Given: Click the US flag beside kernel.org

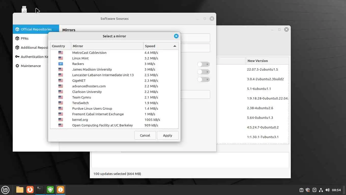Looking at the screenshot, I should pos(61,120).
